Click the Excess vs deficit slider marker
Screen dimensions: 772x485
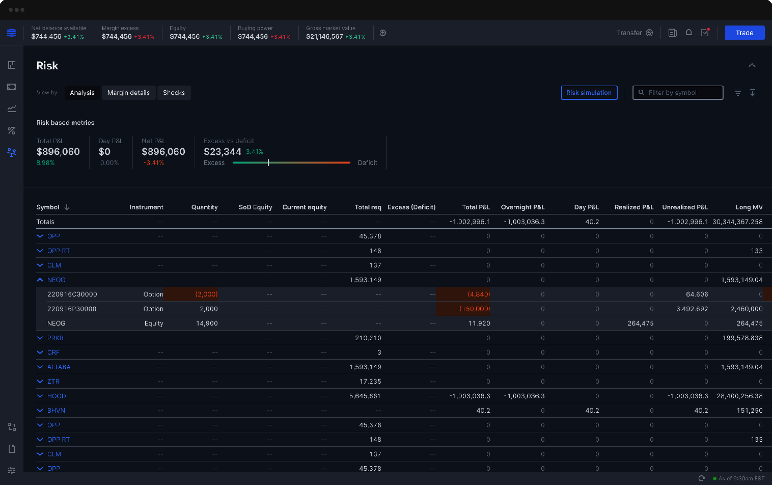(268, 162)
